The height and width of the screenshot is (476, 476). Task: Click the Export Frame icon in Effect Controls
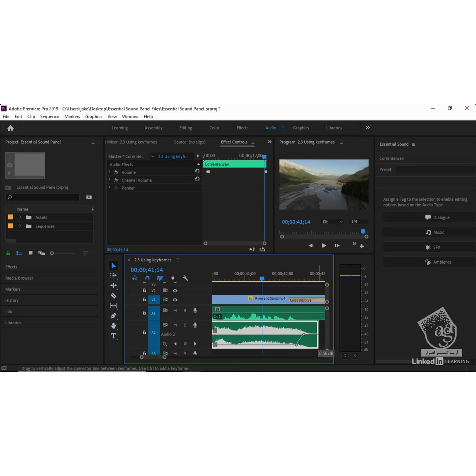point(262,249)
